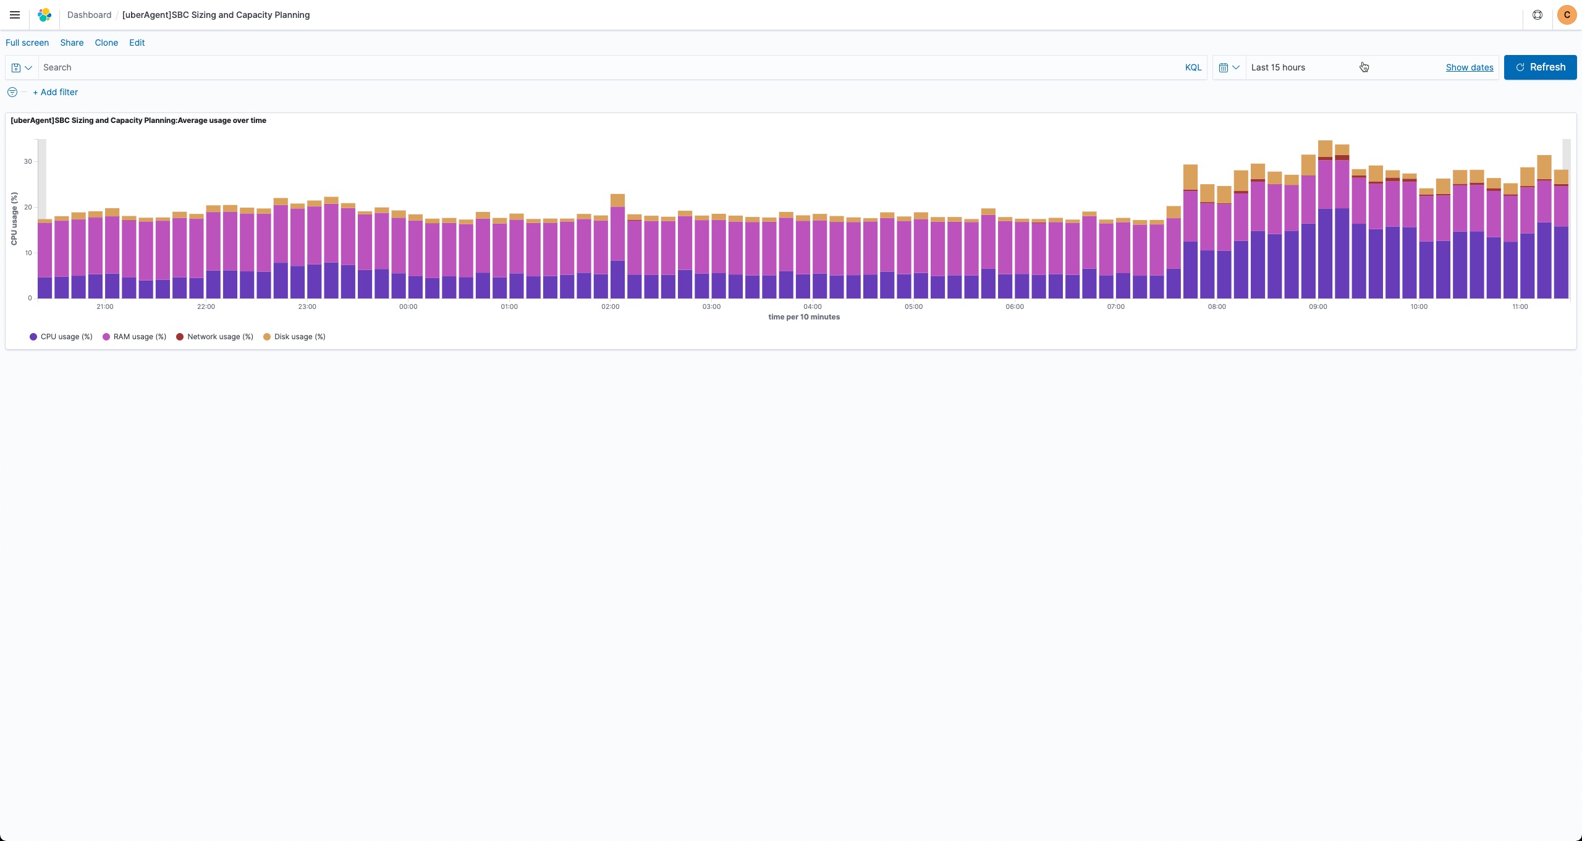Open the filter options icon
1582x841 pixels.
coord(12,92)
